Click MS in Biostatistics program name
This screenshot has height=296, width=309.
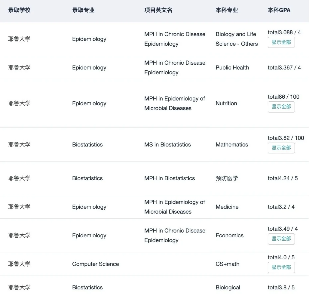168,145
